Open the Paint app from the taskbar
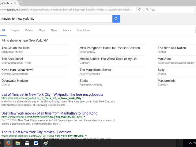The height and width of the screenshot is (147, 196). [x=46, y=143]
